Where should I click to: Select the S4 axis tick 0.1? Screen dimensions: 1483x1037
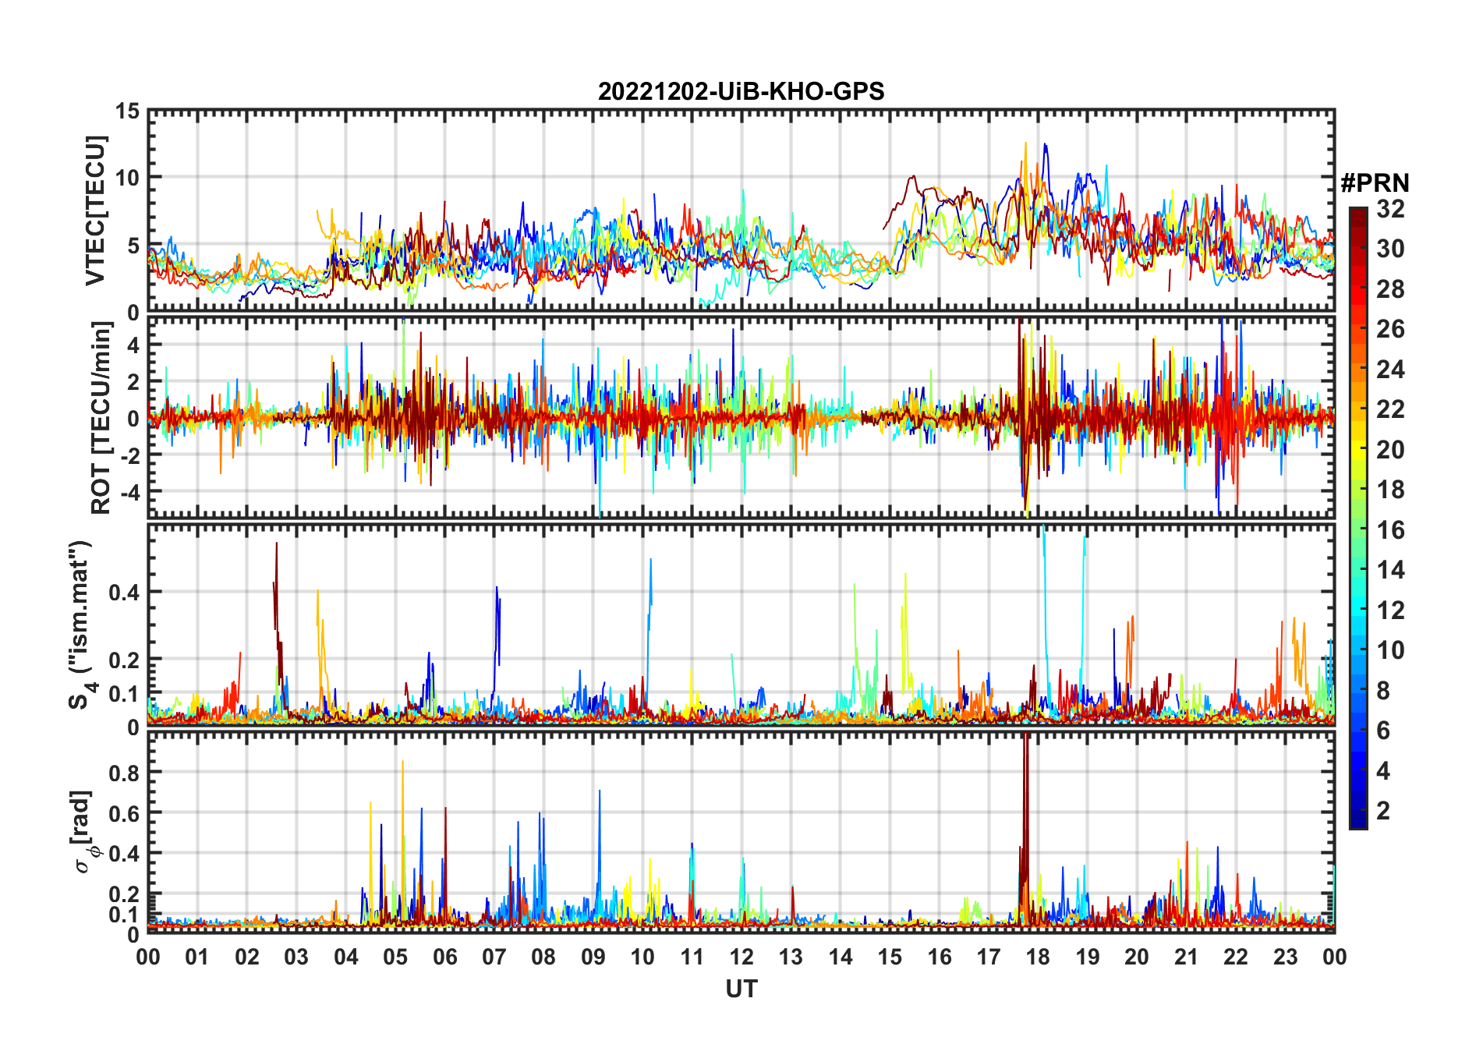pos(124,694)
